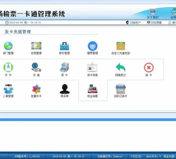Click the green notebook icon next to 关于我们

click(174, 12)
